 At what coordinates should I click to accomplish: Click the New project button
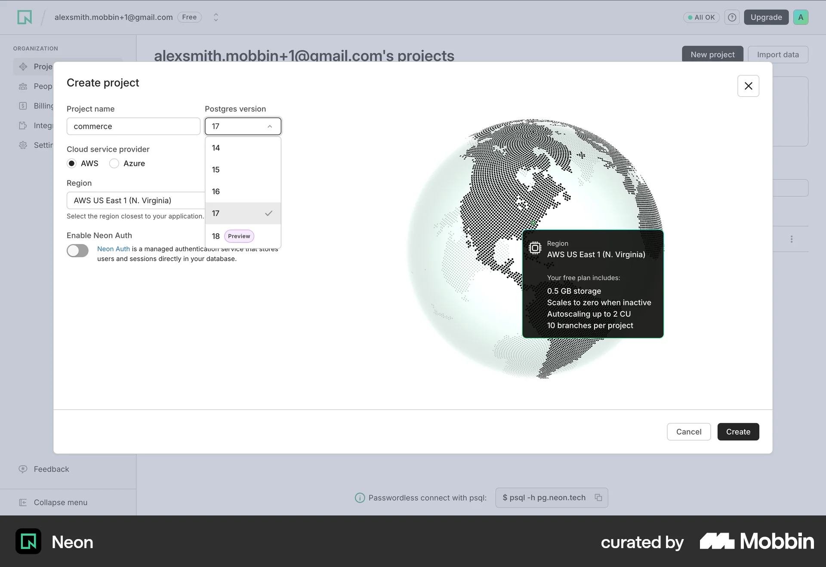pyautogui.click(x=712, y=55)
